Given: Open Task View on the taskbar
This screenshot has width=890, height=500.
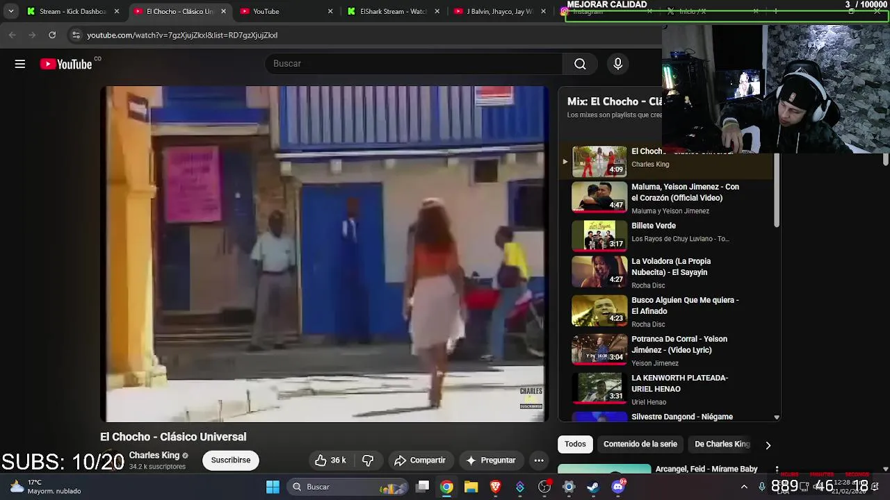Looking at the screenshot, I should point(423,487).
